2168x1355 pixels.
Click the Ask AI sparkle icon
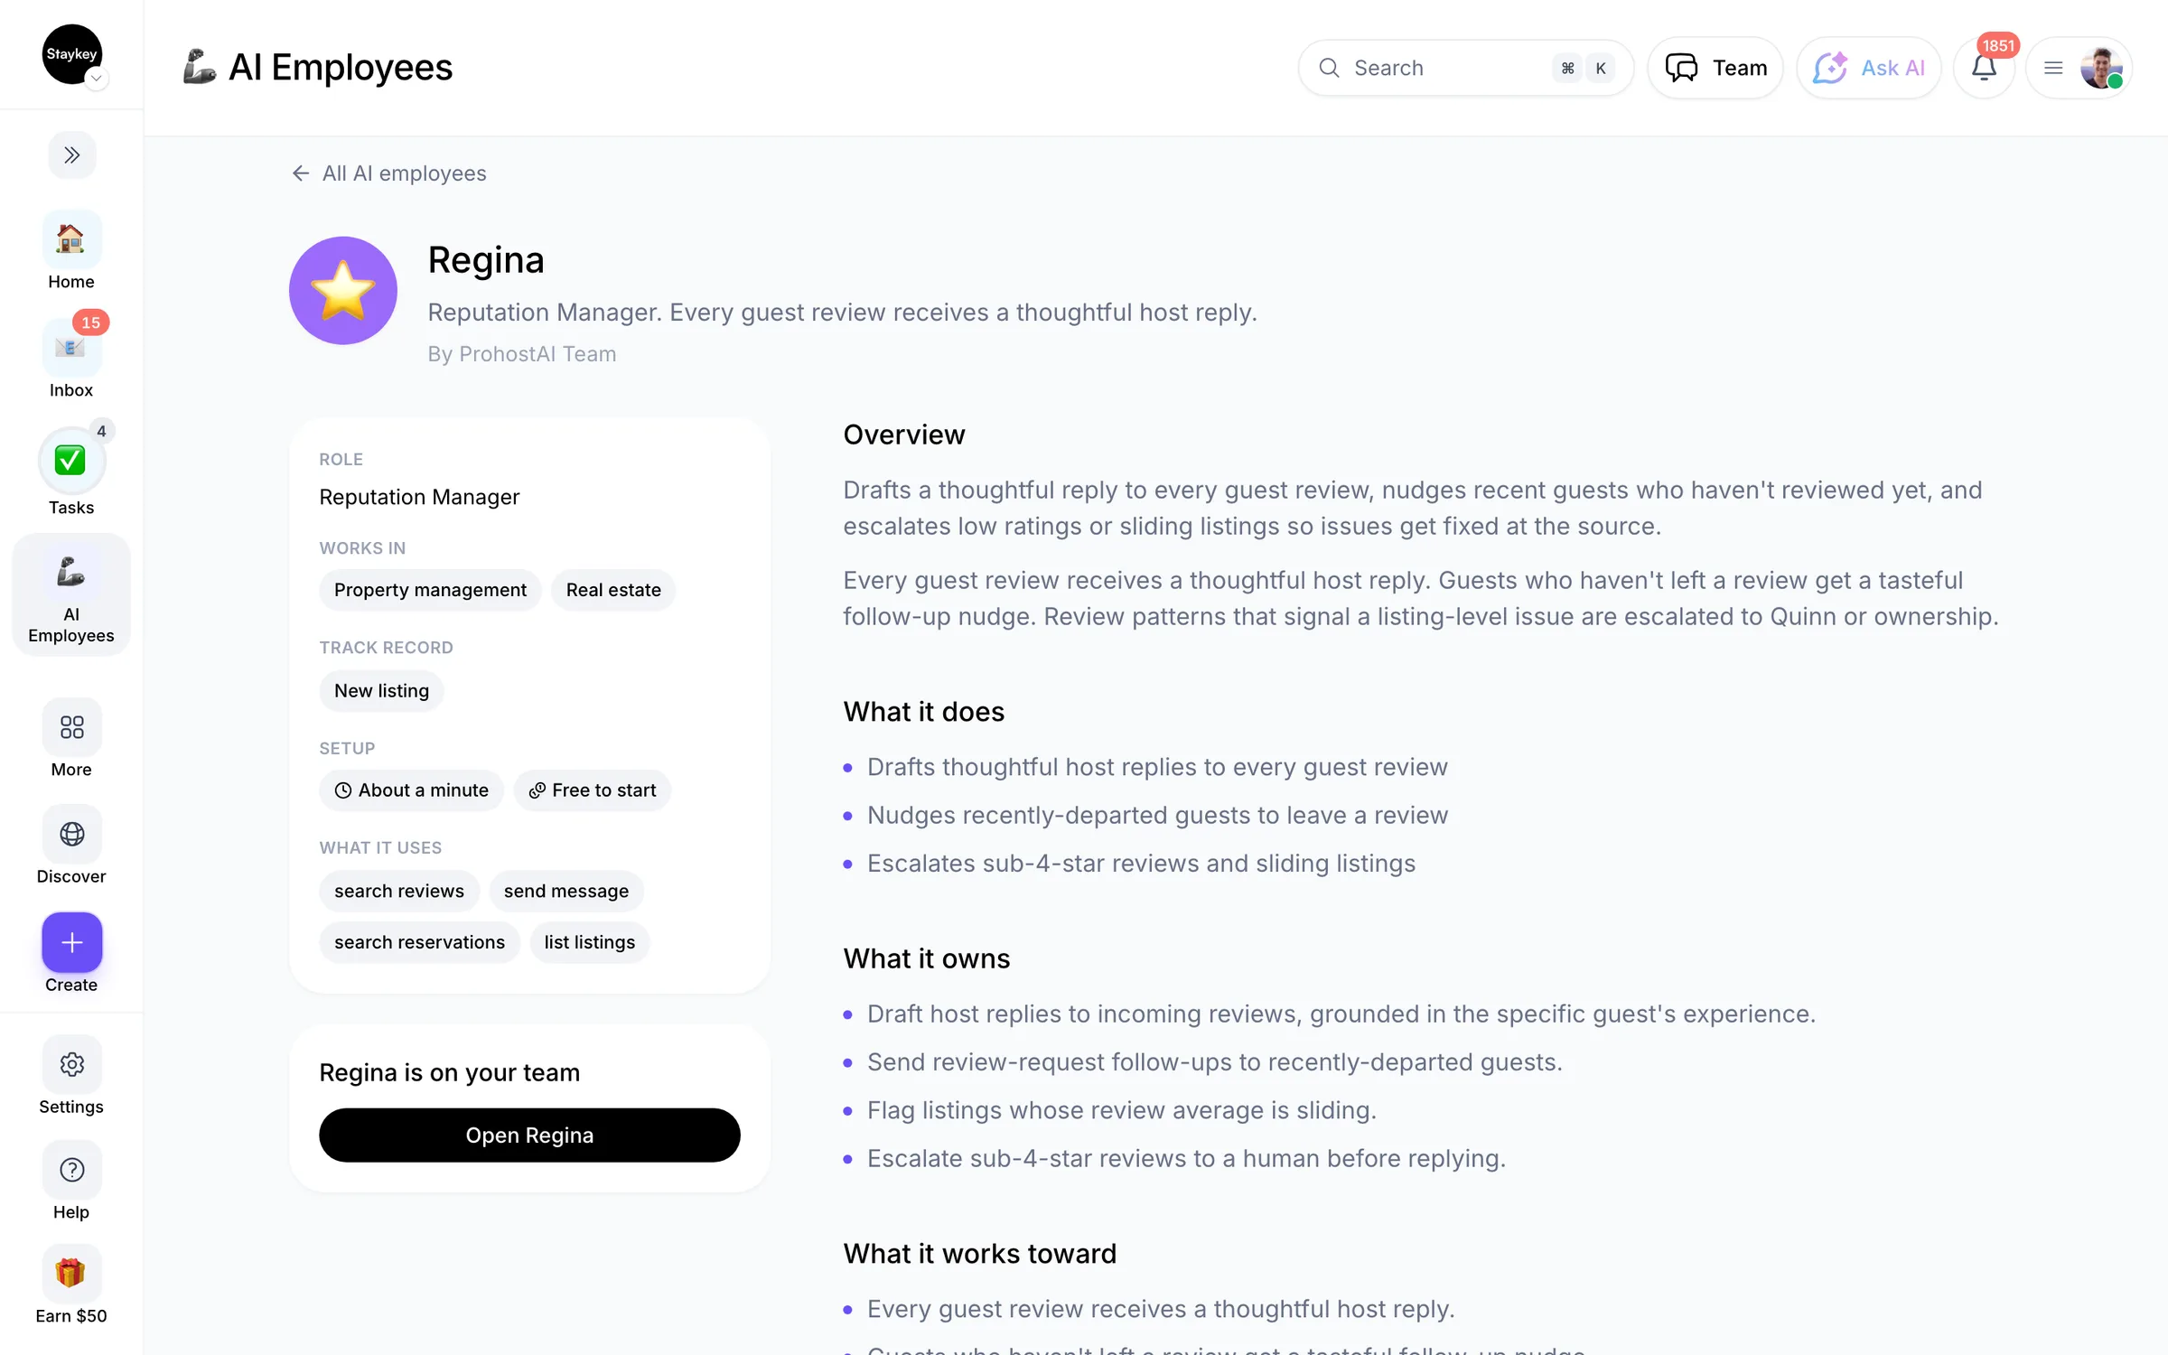[x=1831, y=68]
